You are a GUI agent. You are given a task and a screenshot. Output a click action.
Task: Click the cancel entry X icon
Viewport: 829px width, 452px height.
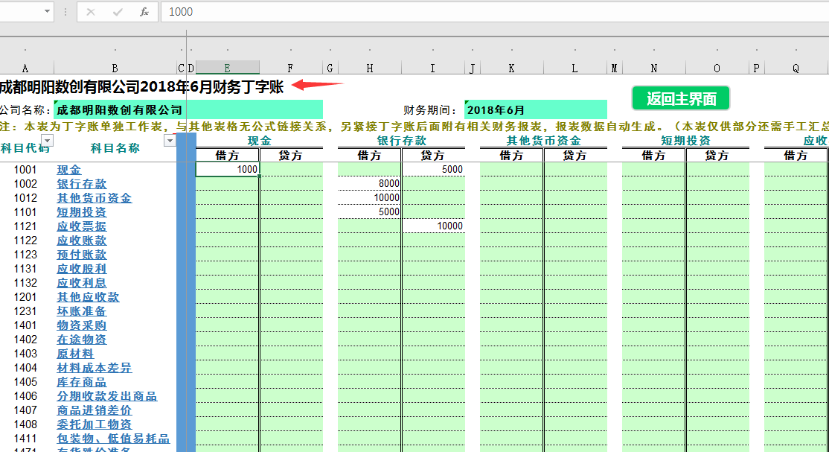(x=90, y=12)
